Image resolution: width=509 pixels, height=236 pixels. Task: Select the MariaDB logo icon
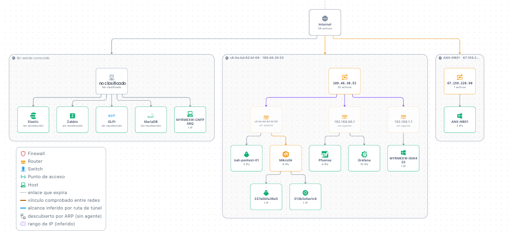click(151, 116)
